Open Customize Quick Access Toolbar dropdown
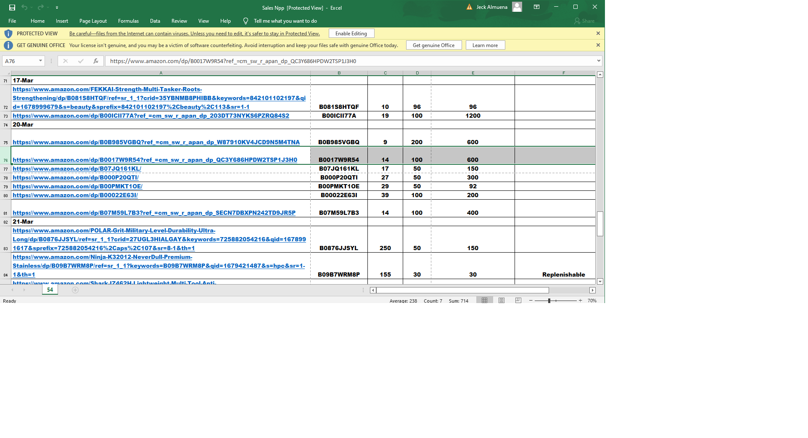The width and height of the screenshot is (808, 438). click(57, 8)
